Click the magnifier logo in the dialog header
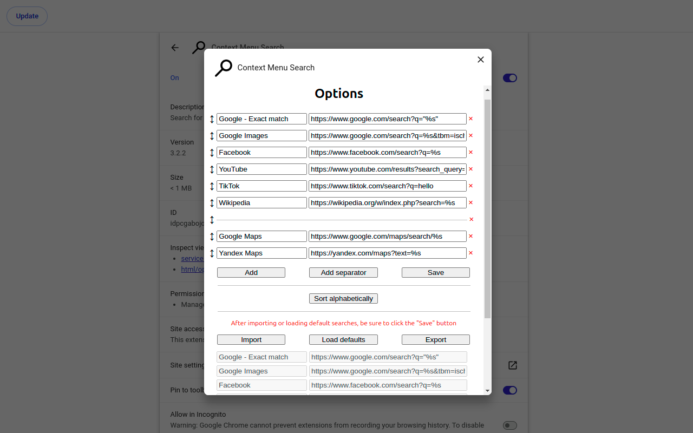Screen dimensions: 693x433 click(x=224, y=68)
